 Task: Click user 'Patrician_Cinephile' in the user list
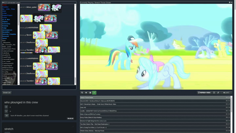click(x=9, y=34)
